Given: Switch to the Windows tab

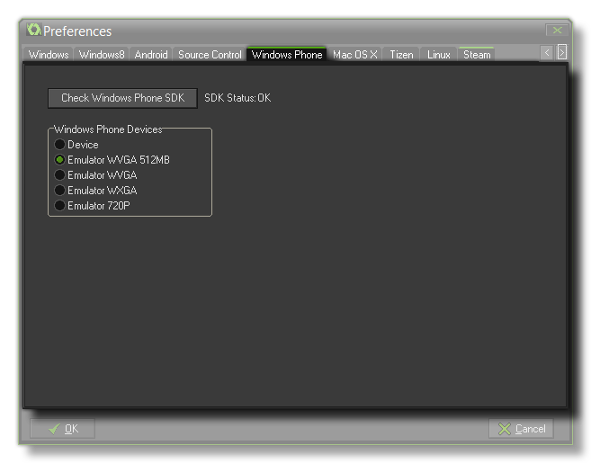Looking at the screenshot, I should coord(49,55).
